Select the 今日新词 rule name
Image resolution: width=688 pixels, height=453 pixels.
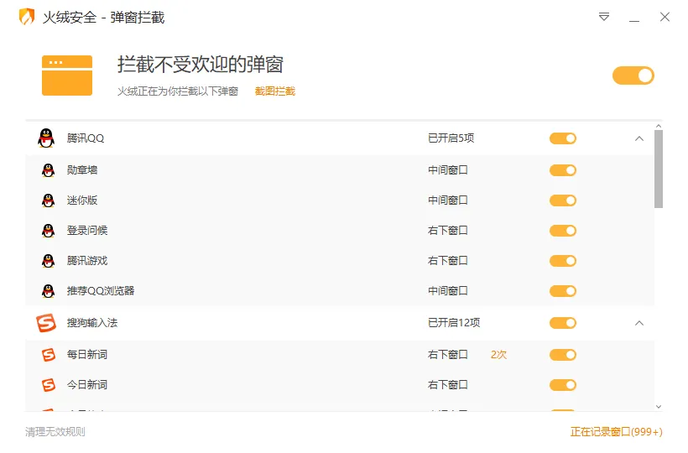[x=87, y=385]
